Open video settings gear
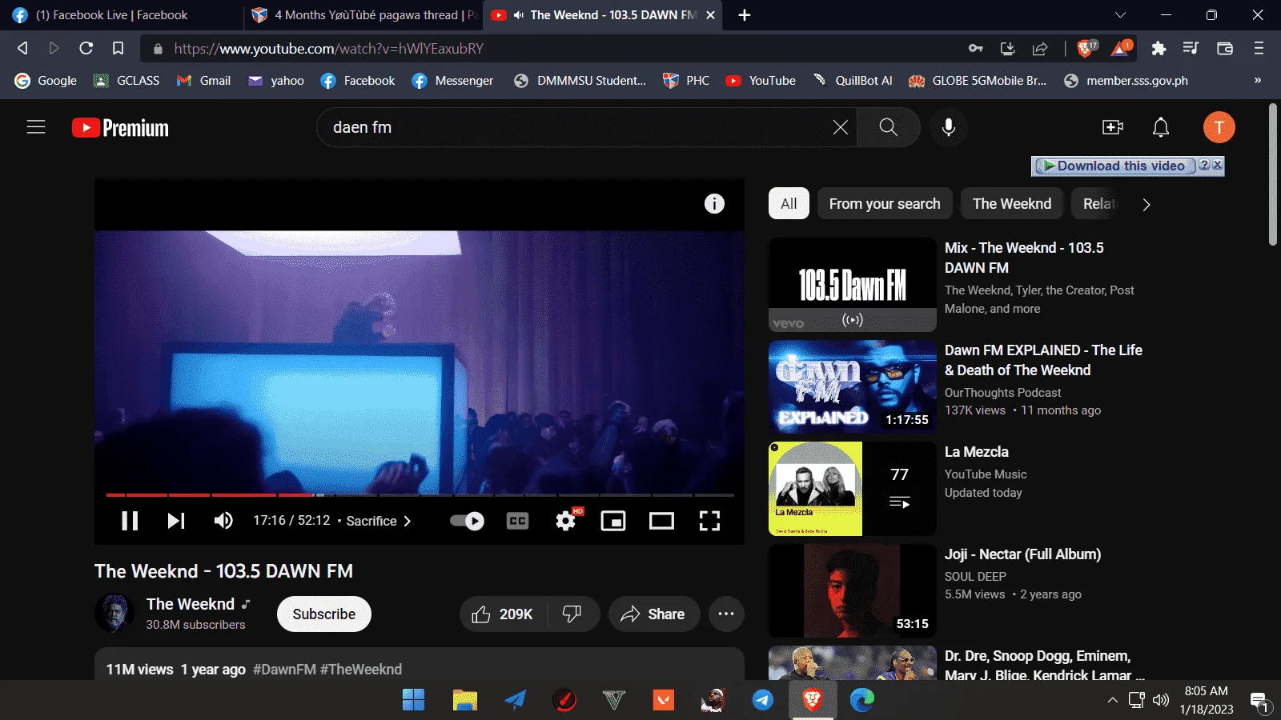The image size is (1281, 720). click(566, 521)
